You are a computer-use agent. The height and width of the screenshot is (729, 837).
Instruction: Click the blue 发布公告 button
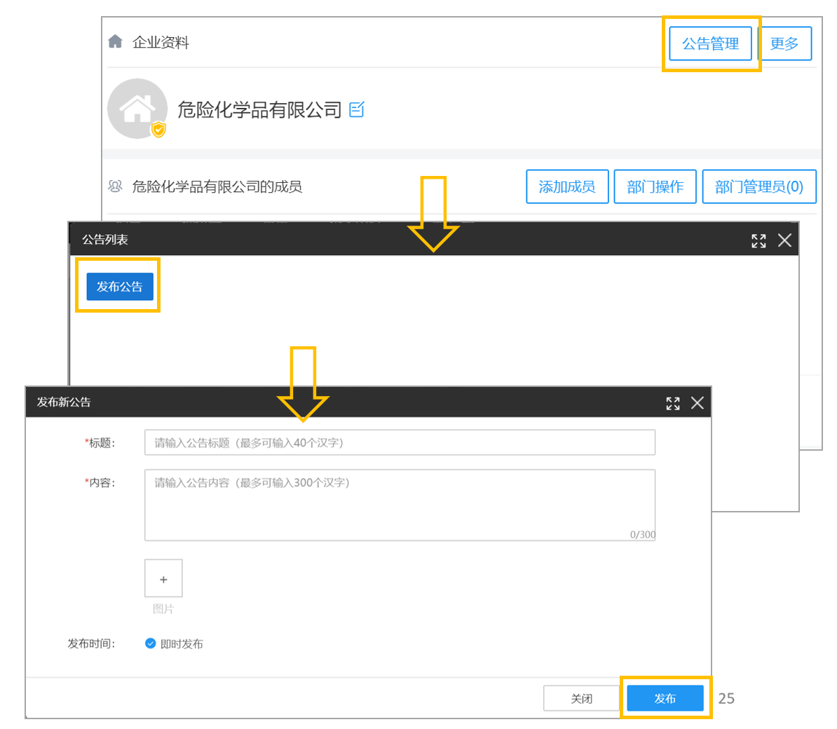(120, 287)
